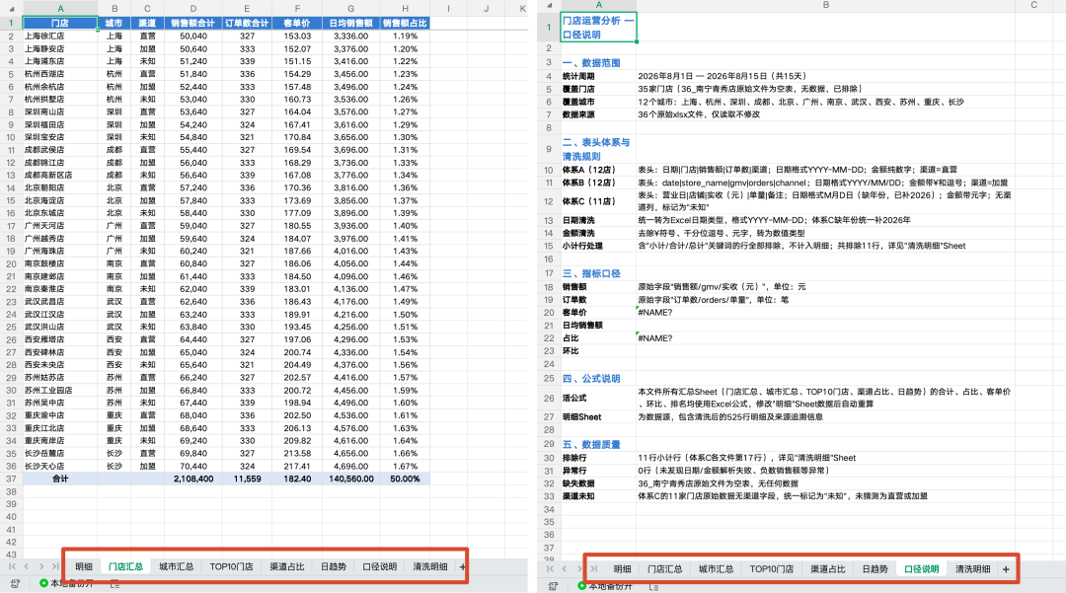The height and width of the screenshot is (593, 1066).
Task: Click header cell 订单数合计
Action: tap(247, 23)
